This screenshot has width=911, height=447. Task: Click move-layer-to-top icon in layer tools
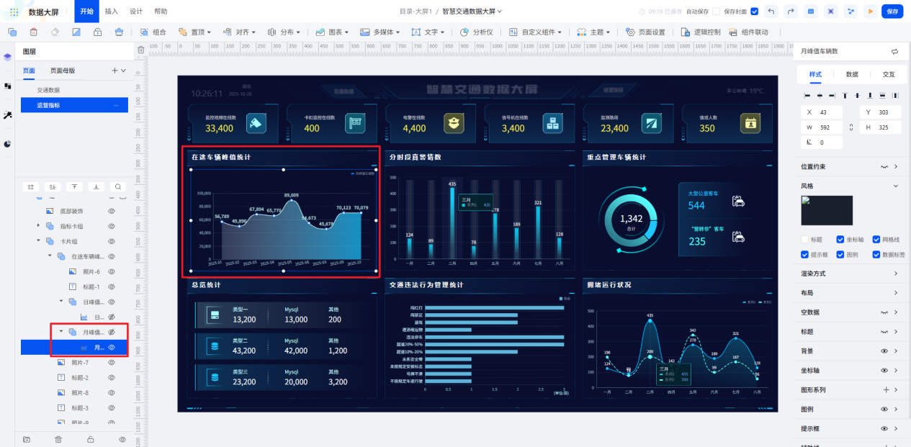pos(74,186)
